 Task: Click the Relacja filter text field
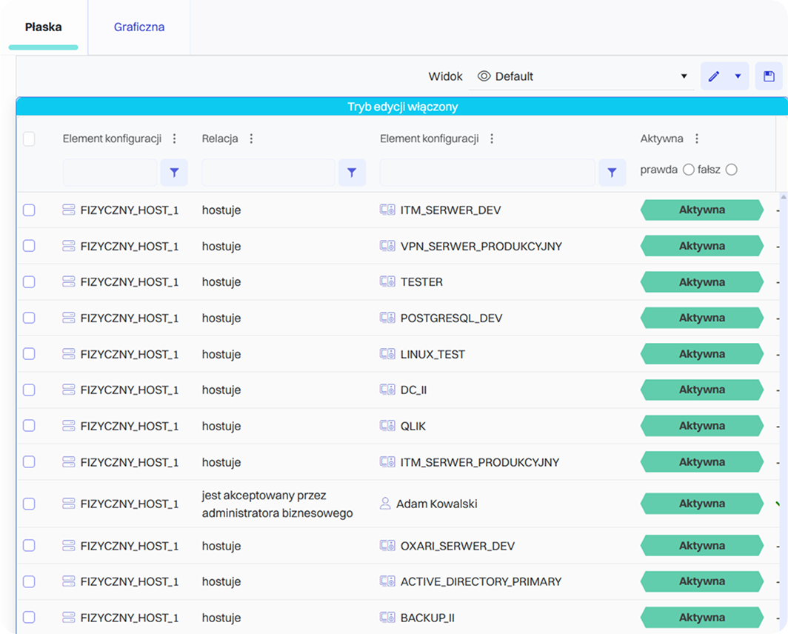tap(268, 173)
